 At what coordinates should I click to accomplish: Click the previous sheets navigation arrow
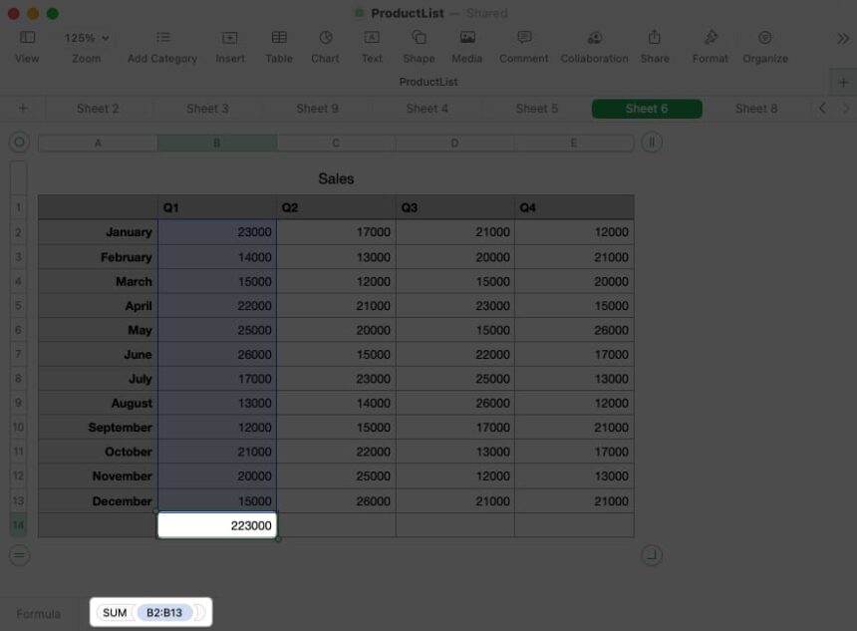tap(822, 108)
